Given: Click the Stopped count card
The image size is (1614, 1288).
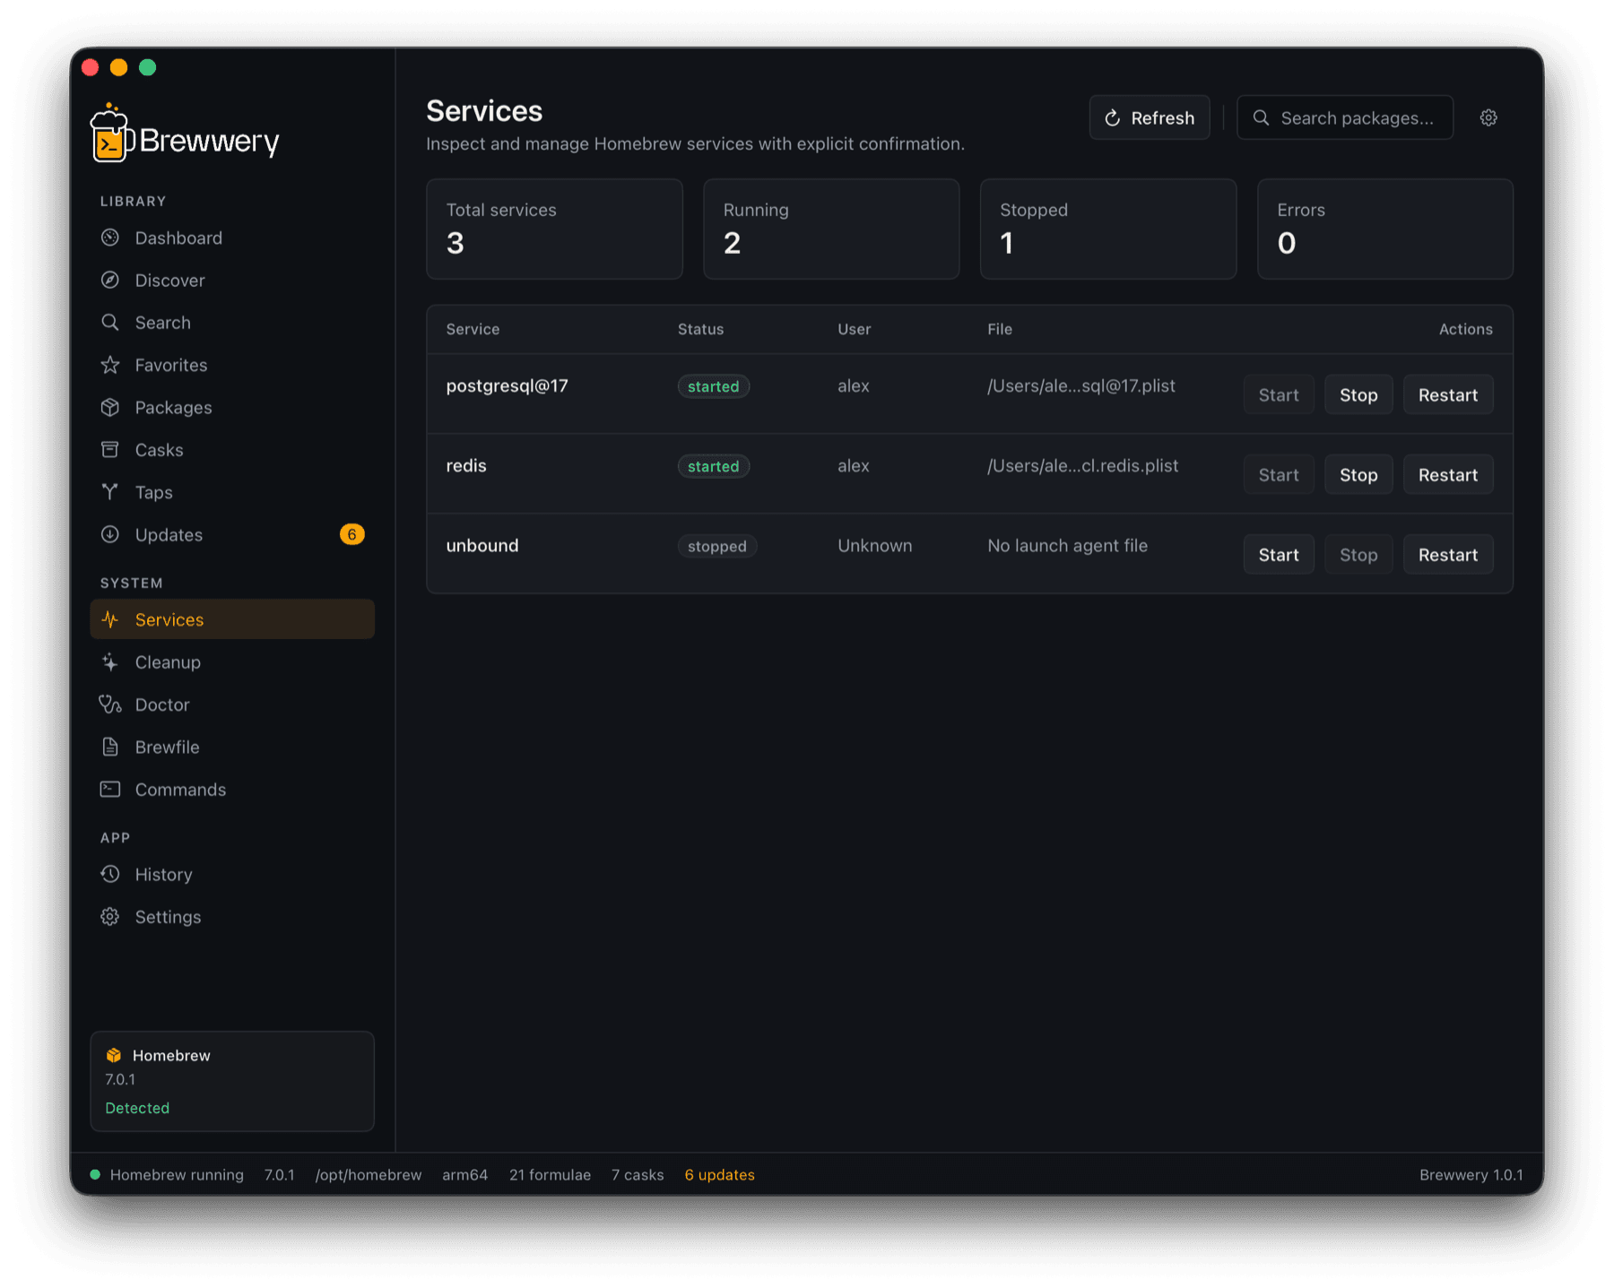Looking at the screenshot, I should tap(1108, 229).
